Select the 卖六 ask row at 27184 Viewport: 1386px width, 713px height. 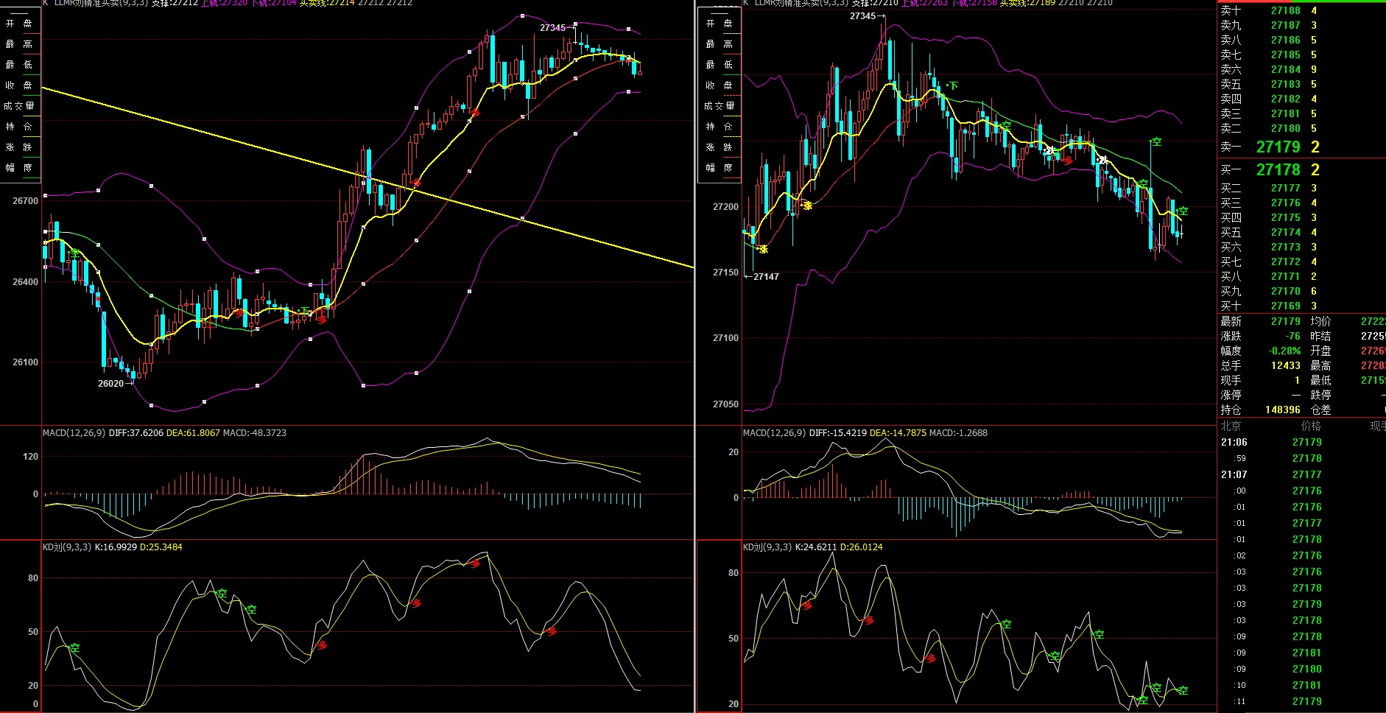(x=1301, y=69)
